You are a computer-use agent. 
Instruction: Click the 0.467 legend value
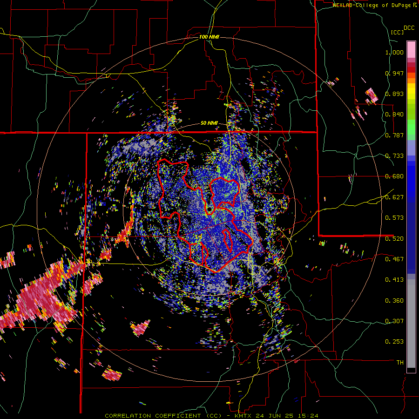[x=394, y=259]
